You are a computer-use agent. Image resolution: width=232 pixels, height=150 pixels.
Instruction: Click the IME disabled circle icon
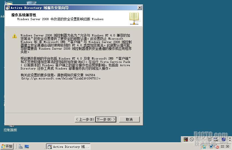[192, 139]
